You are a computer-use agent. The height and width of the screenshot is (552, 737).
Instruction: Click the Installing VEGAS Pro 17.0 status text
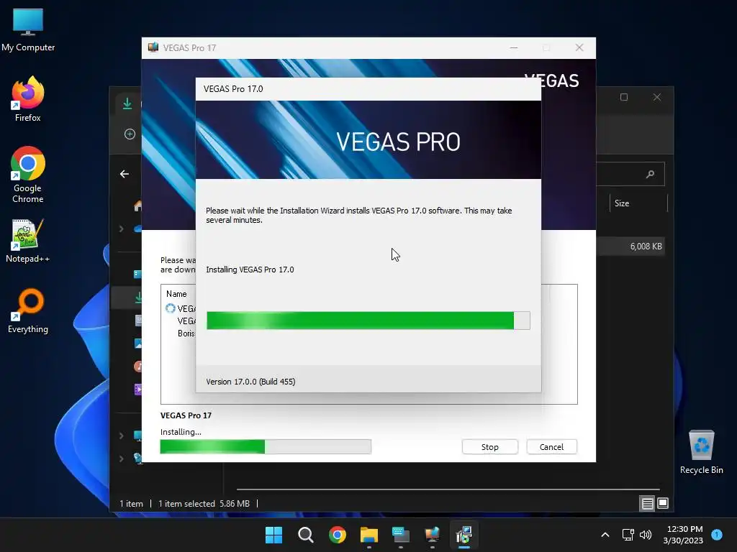(x=250, y=270)
